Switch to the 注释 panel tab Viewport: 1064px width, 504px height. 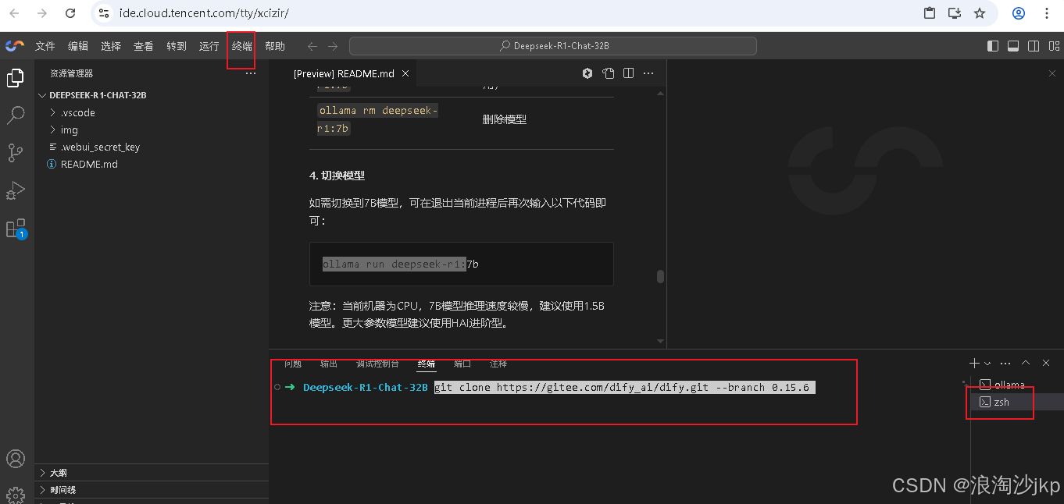pos(498,364)
